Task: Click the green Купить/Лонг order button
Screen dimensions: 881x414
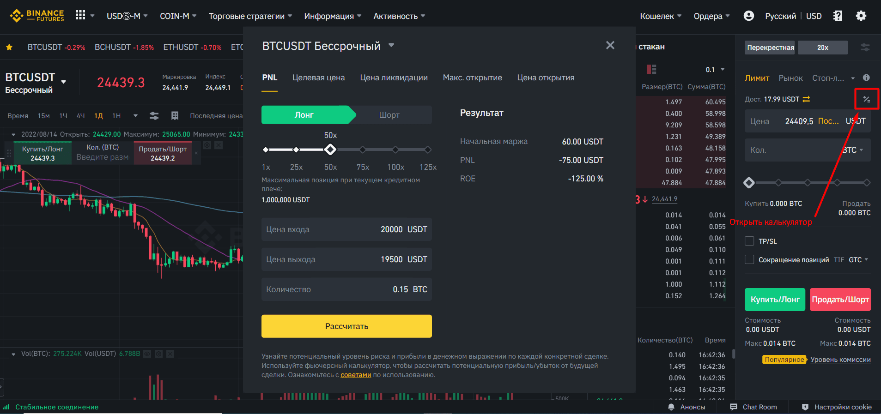Action: point(775,300)
